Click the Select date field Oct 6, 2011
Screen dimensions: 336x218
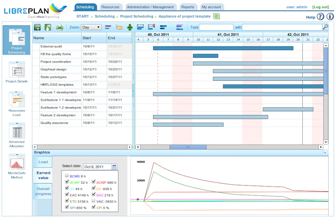click(x=98, y=167)
